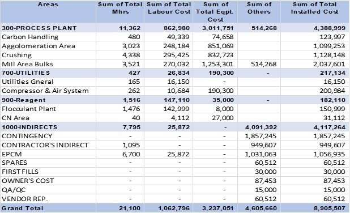Select the CONTINGENCY row label

pyautogui.click(x=27, y=136)
